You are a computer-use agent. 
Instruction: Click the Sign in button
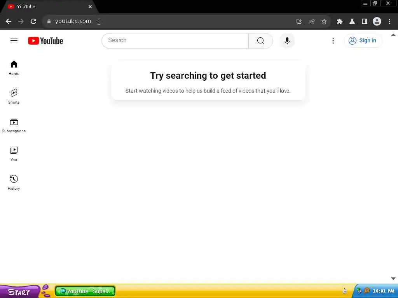point(363,40)
